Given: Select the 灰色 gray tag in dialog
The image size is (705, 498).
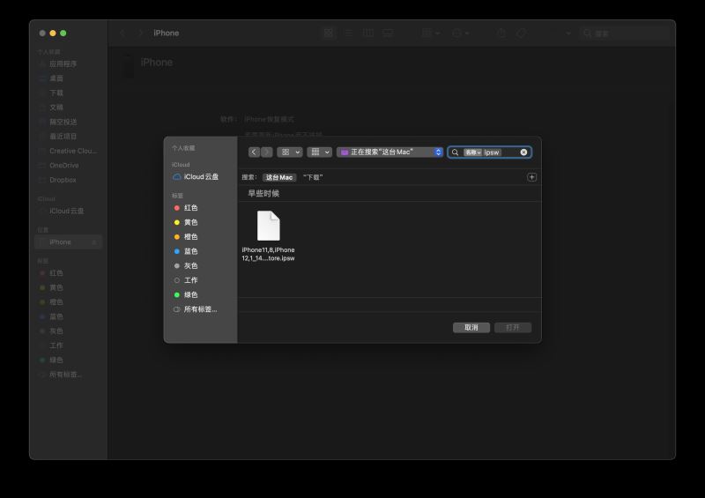Looking at the screenshot, I should click(186, 266).
